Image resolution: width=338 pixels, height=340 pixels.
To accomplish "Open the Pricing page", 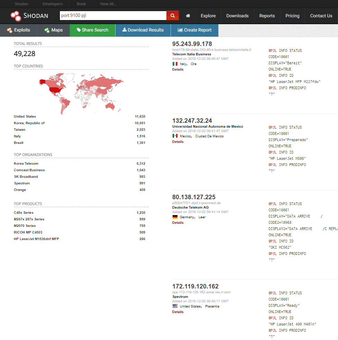I will pos(292,16).
